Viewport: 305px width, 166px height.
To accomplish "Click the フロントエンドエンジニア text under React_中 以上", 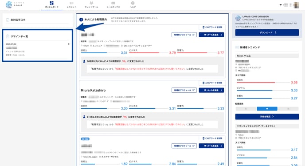I will [x=250, y=67].
